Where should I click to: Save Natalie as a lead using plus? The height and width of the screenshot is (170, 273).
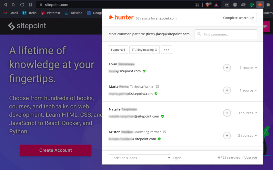227,113
